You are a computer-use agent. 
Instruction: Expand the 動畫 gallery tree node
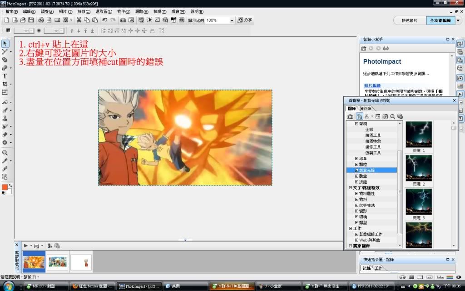pyautogui.click(x=356, y=176)
